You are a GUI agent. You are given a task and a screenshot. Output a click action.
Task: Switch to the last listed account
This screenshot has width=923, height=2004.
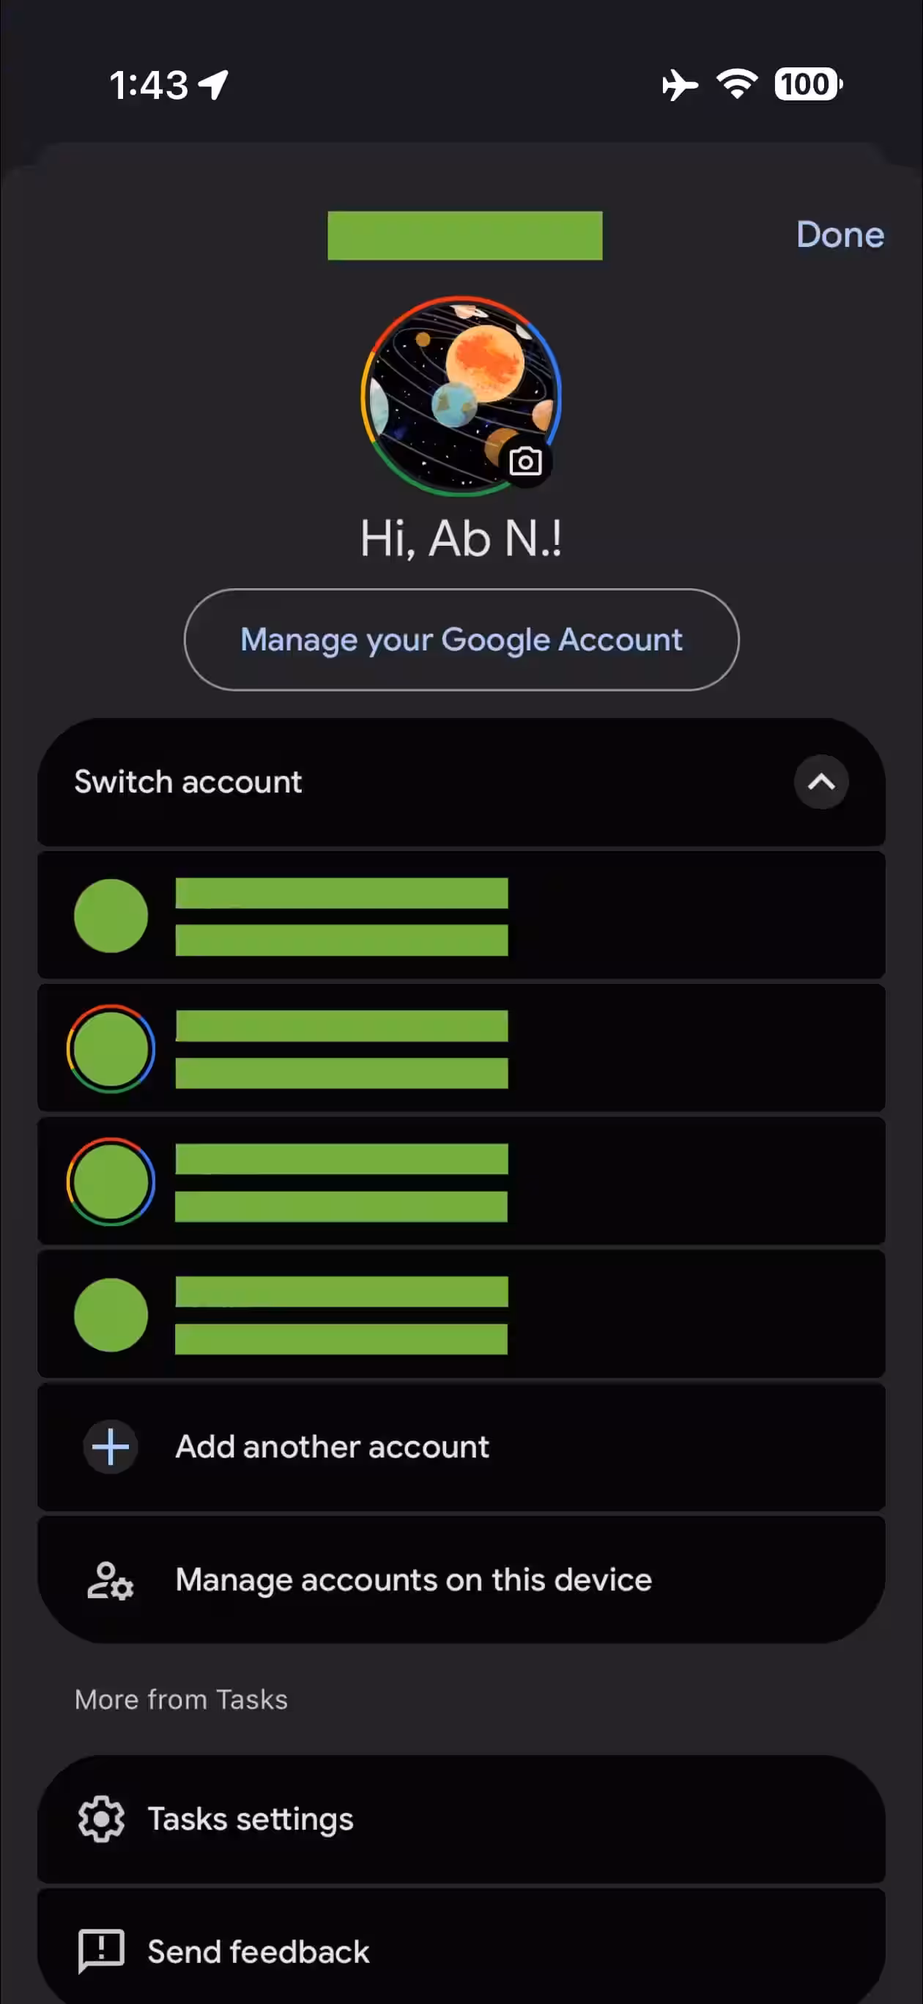coord(461,1315)
